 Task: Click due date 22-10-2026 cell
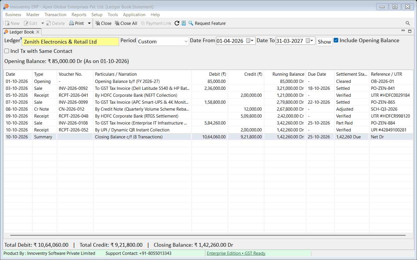320,102
